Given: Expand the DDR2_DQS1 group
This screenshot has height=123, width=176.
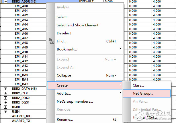Looking at the screenshot, I should pyautogui.click(x=5, y=102).
